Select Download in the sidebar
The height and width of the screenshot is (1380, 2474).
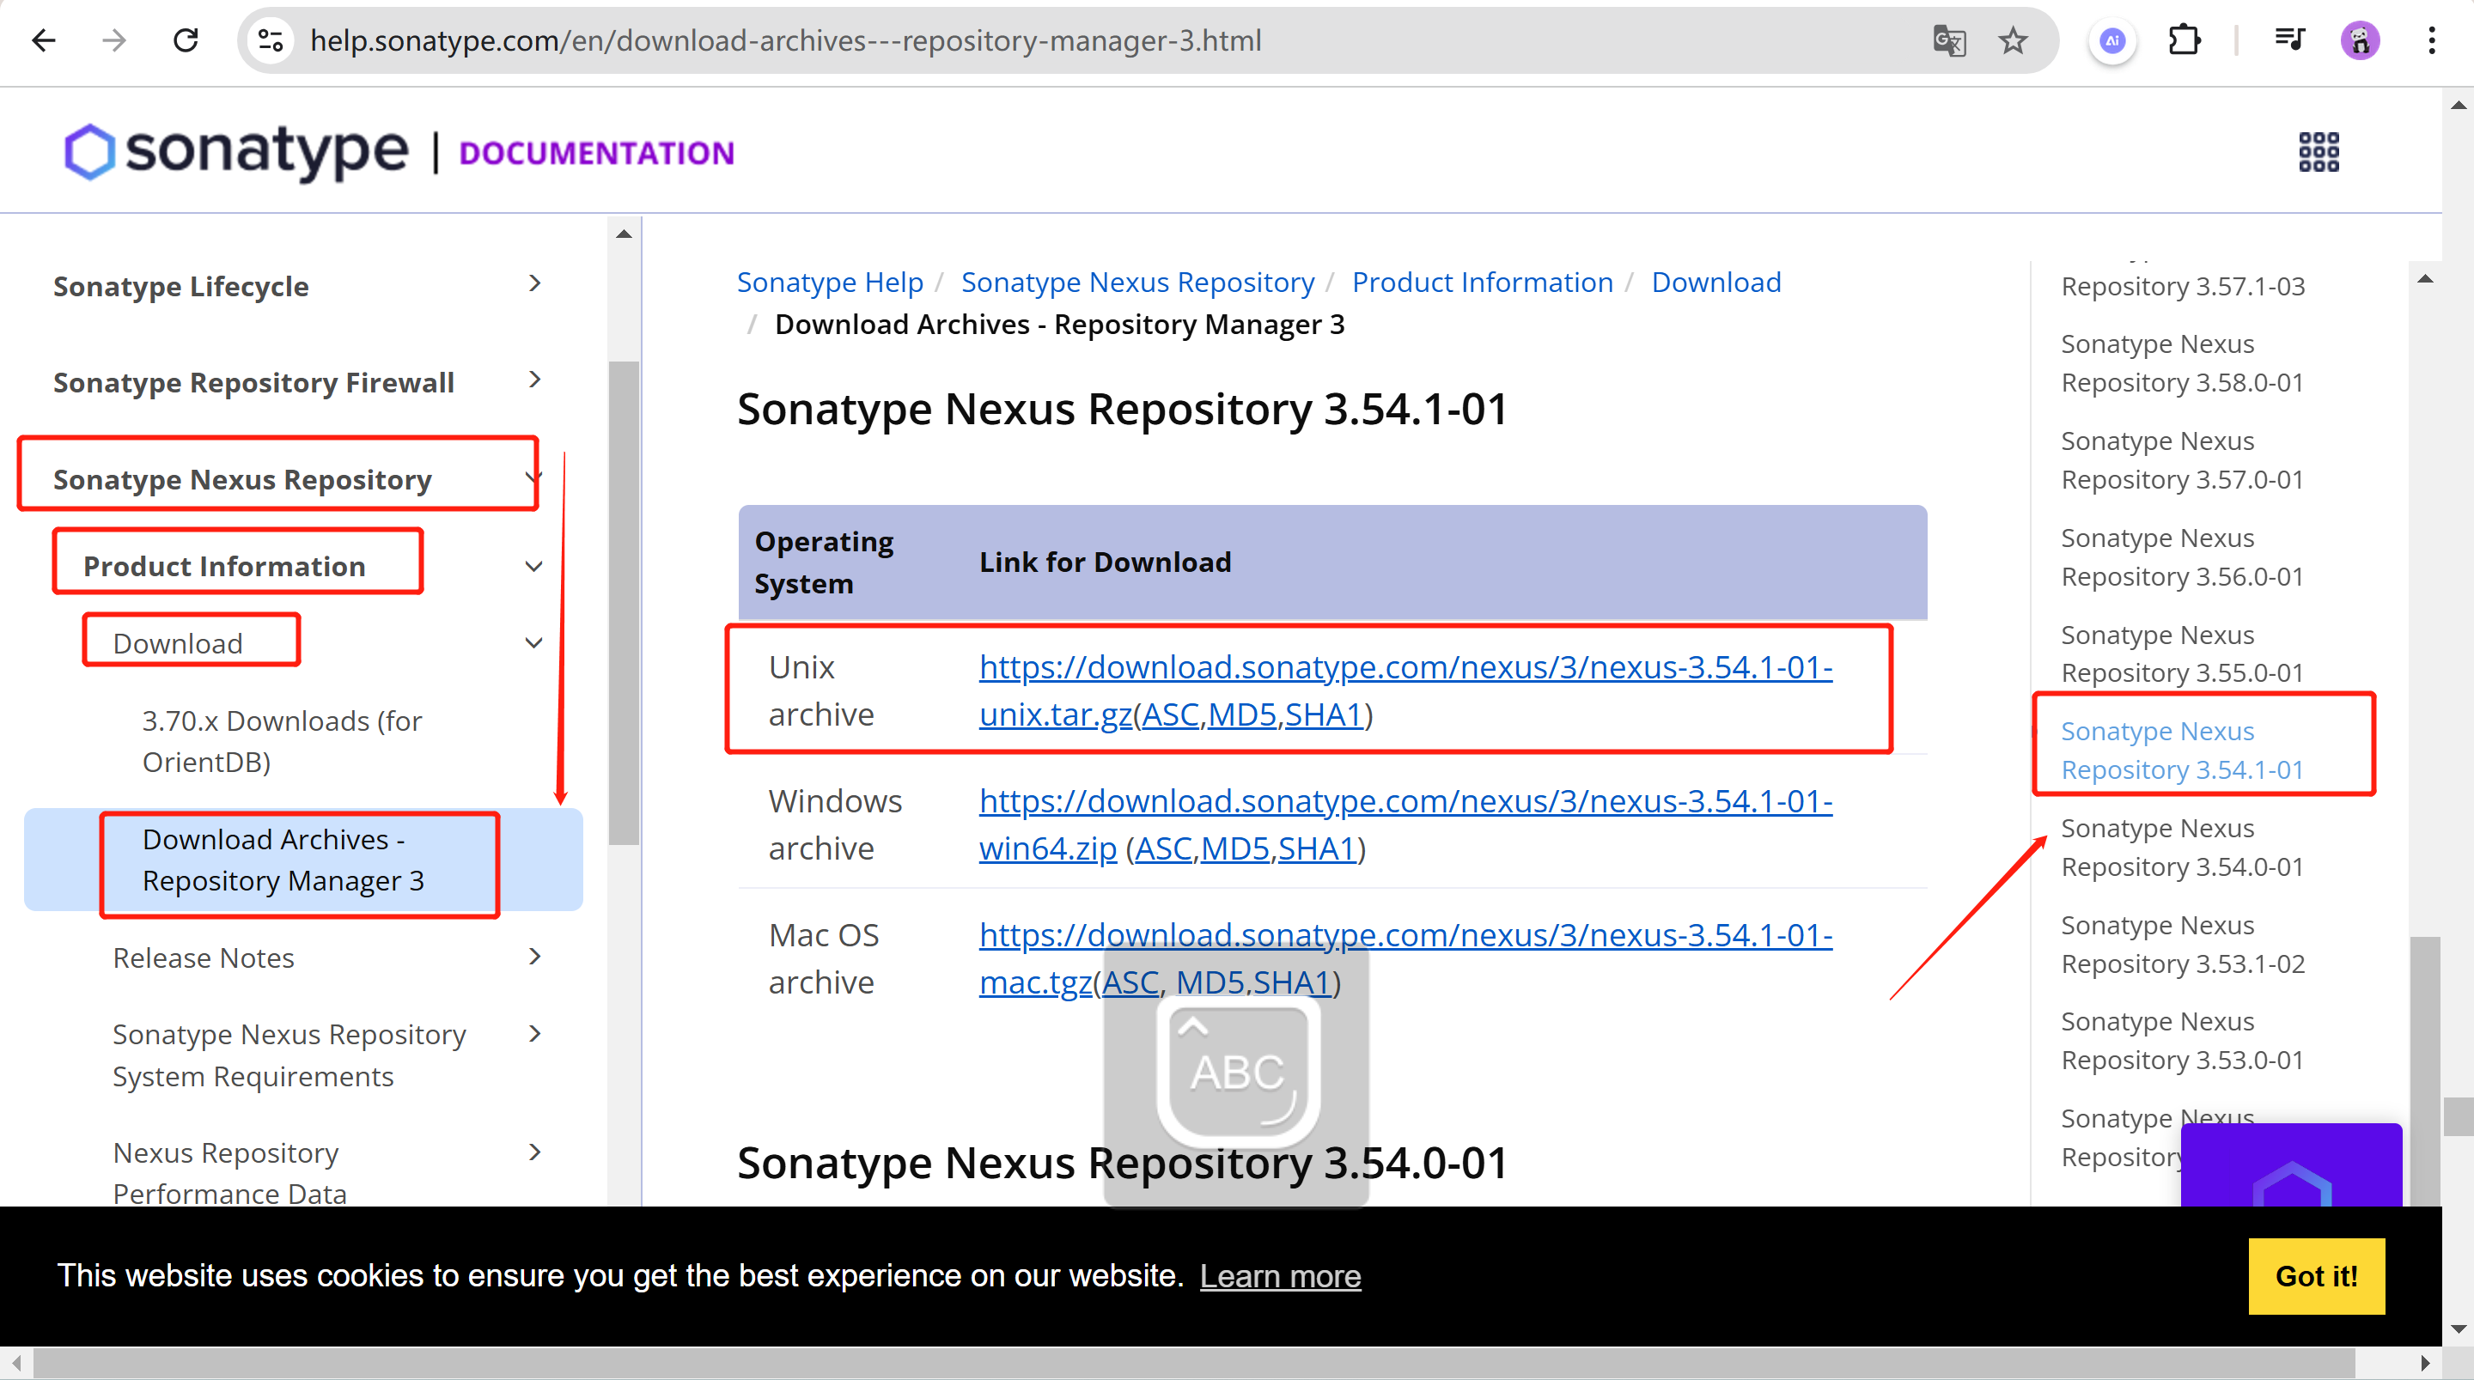click(x=178, y=642)
